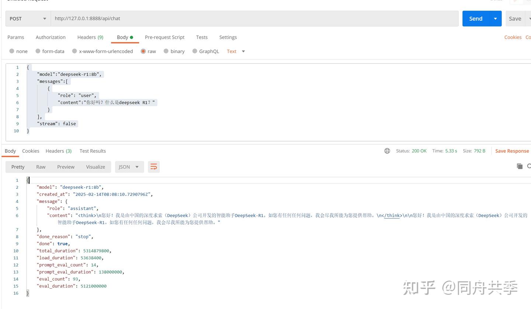Click response "done": true line
The width and height of the screenshot is (531, 309).
click(x=53, y=243)
